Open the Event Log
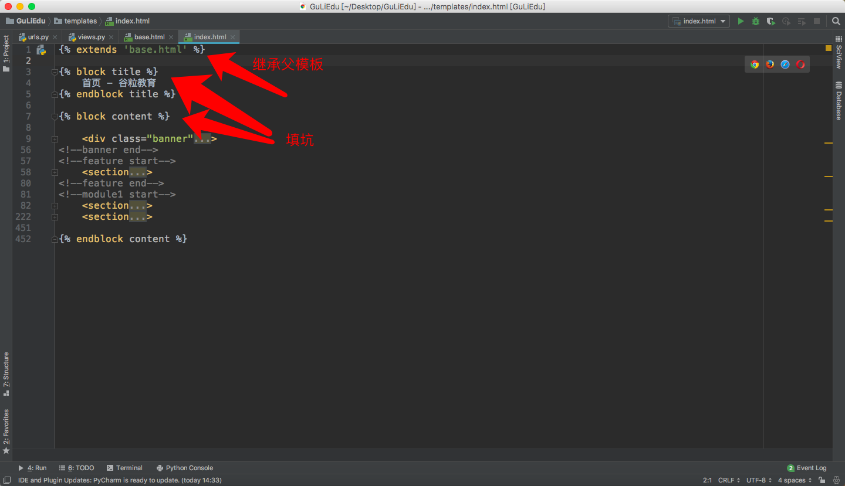This screenshot has width=845, height=486. point(807,468)
